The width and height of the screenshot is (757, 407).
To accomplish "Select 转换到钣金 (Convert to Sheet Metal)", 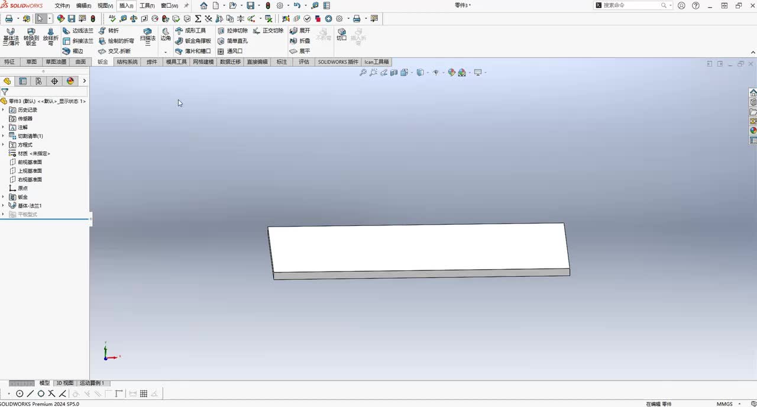I will pos(31,37).
